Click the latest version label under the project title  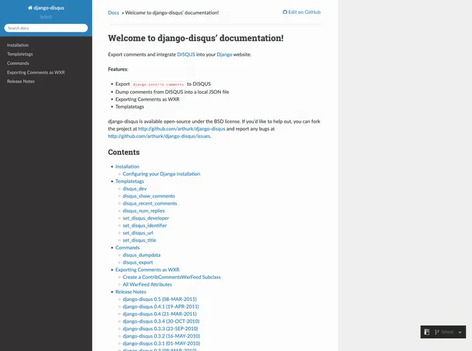tap(46, 17)
